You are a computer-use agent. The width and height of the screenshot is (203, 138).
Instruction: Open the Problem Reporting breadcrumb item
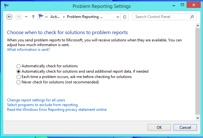[x=84, y=17]
